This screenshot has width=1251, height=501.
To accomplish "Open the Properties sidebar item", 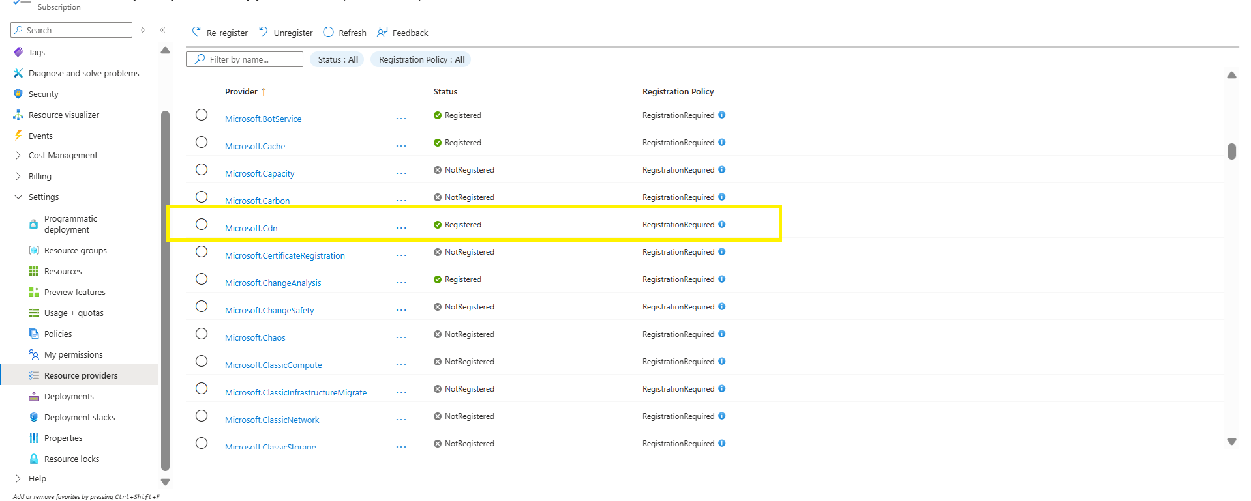I will [x=63, y=438].
